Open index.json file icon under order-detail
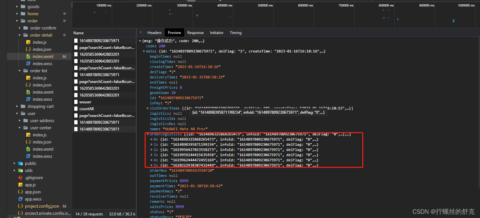The width and height of the screenshot is (480, 218). click(x=28, y=49)
